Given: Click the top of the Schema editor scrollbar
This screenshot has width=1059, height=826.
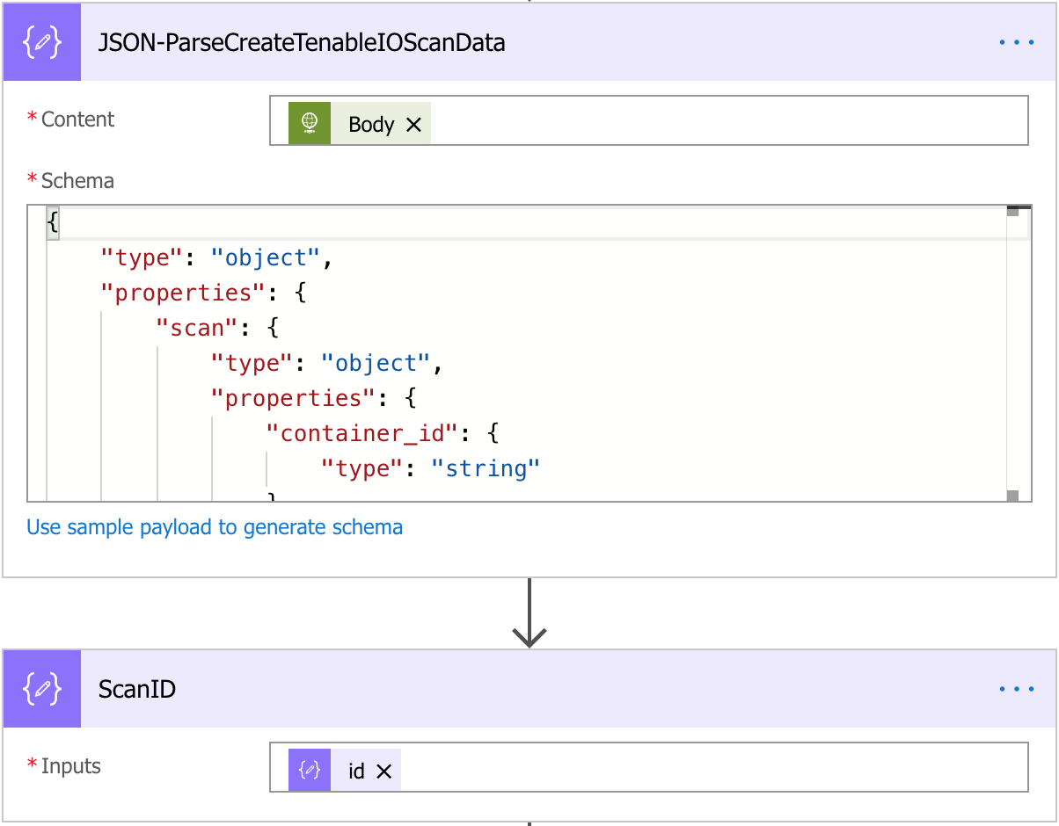Looking at the screenshot, I should [x=1012, y=212].
